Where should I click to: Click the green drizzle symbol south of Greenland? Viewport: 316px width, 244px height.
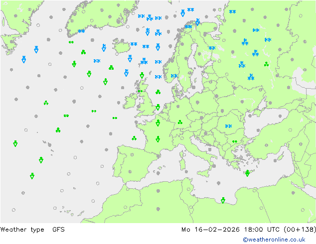pos(71,42)
